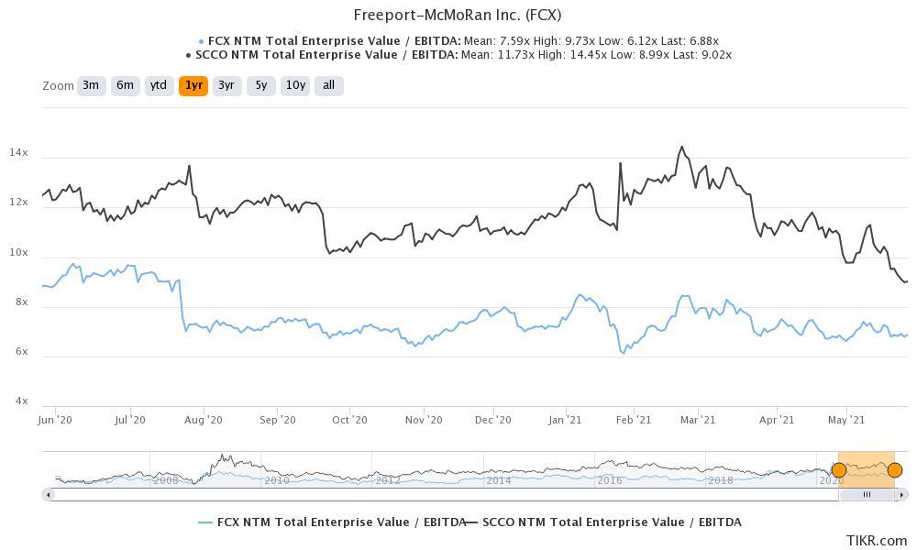
Task: Select the 5y zoom option
Action: 261,85
